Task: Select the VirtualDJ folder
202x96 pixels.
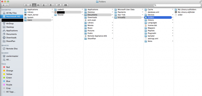Action: [x=128, y=17]
